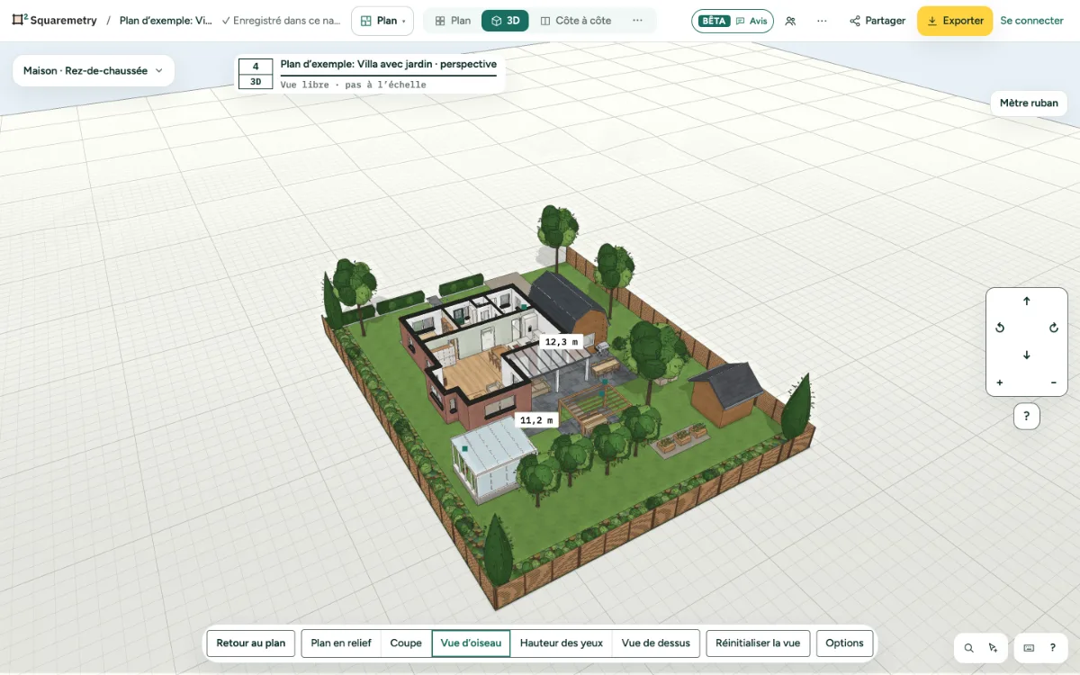The width and height of the screenshot is (1080, 675).
Task: Tilt camera down with the down arrow
Action: (1027, 355)
